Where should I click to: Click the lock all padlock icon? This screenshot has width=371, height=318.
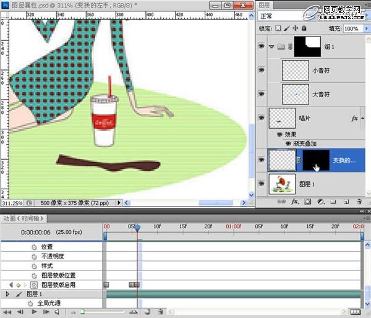pos(303,28)
